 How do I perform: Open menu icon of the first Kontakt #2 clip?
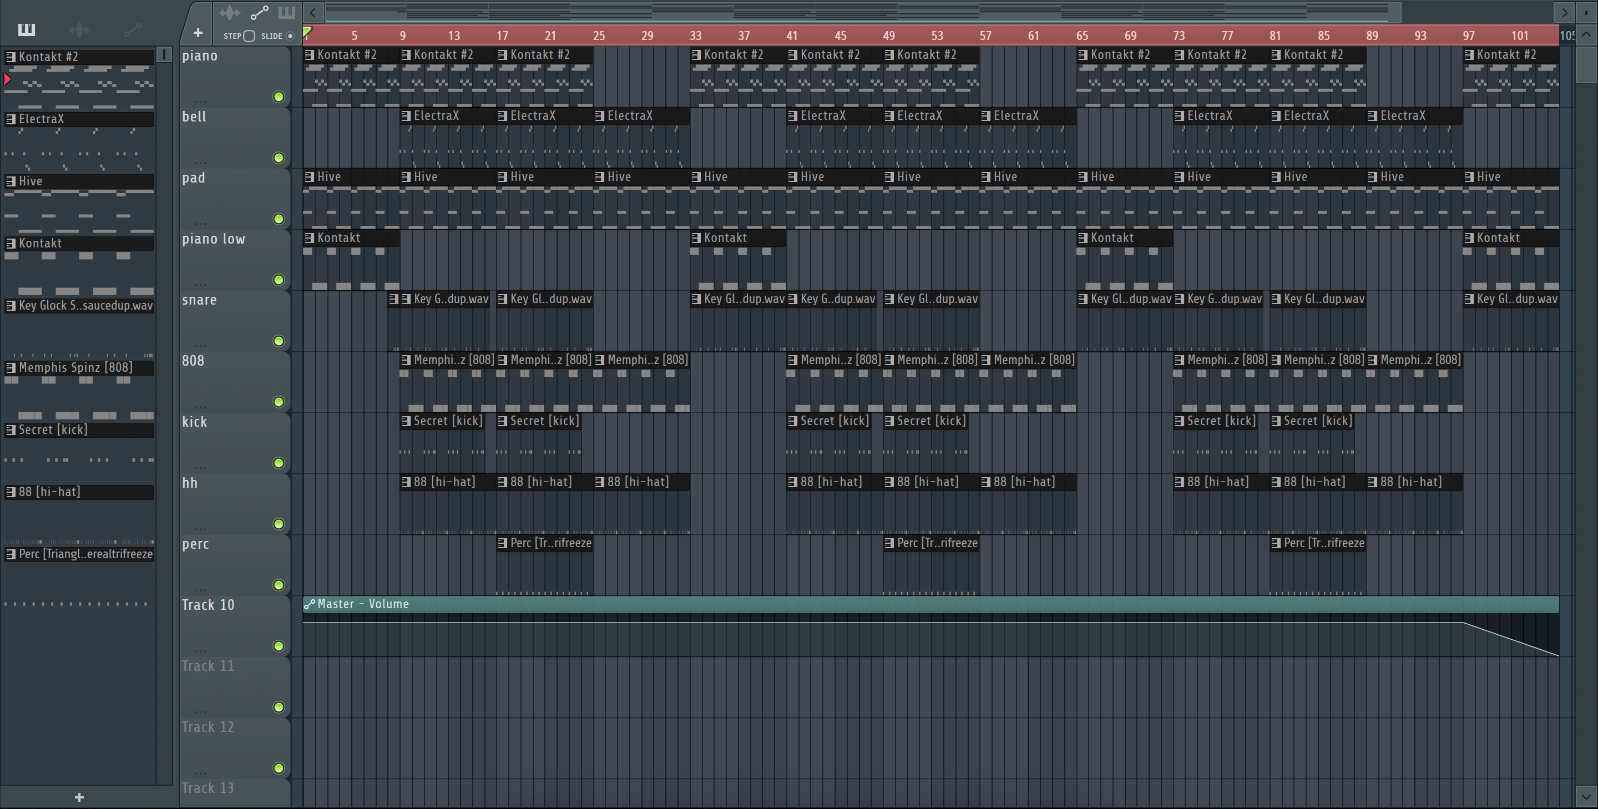coord(309,54)
